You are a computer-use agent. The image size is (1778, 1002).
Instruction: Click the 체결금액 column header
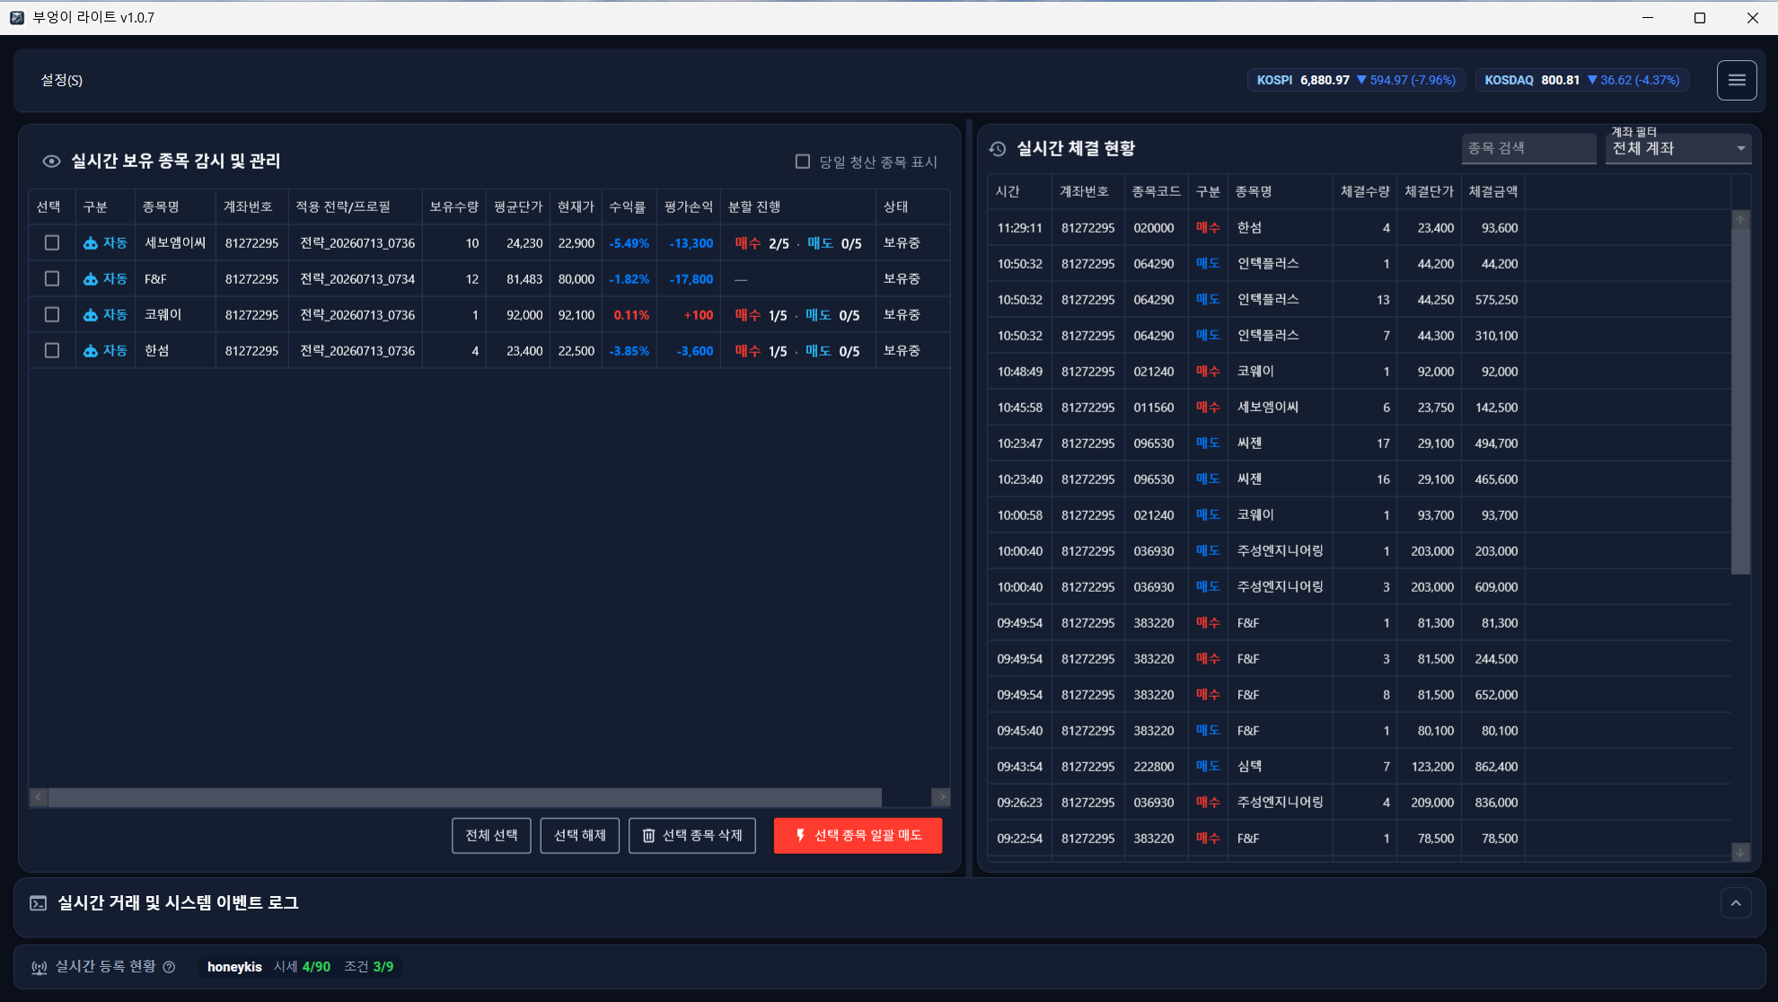coord(1493,191)
